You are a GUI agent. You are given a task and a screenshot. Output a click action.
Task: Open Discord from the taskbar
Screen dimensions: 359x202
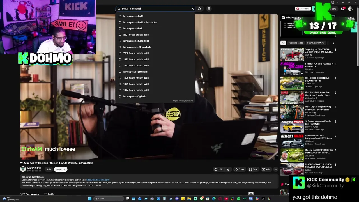177,199
